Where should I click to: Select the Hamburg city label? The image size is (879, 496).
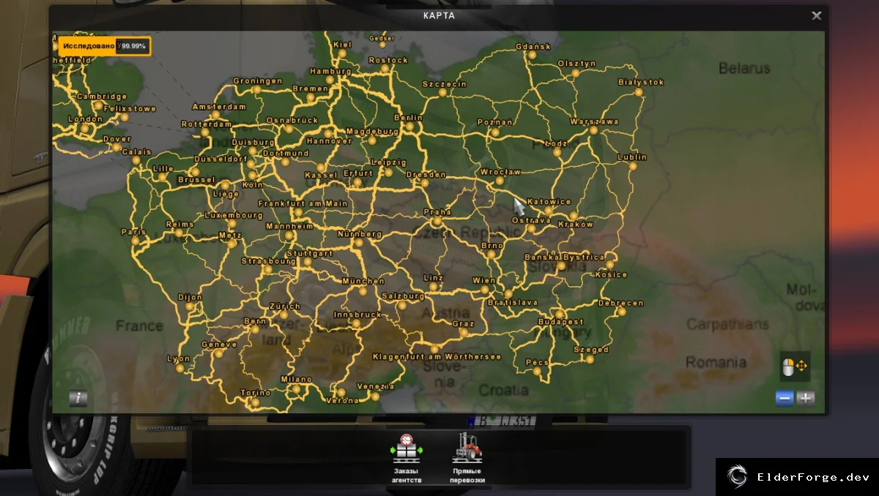330,72
